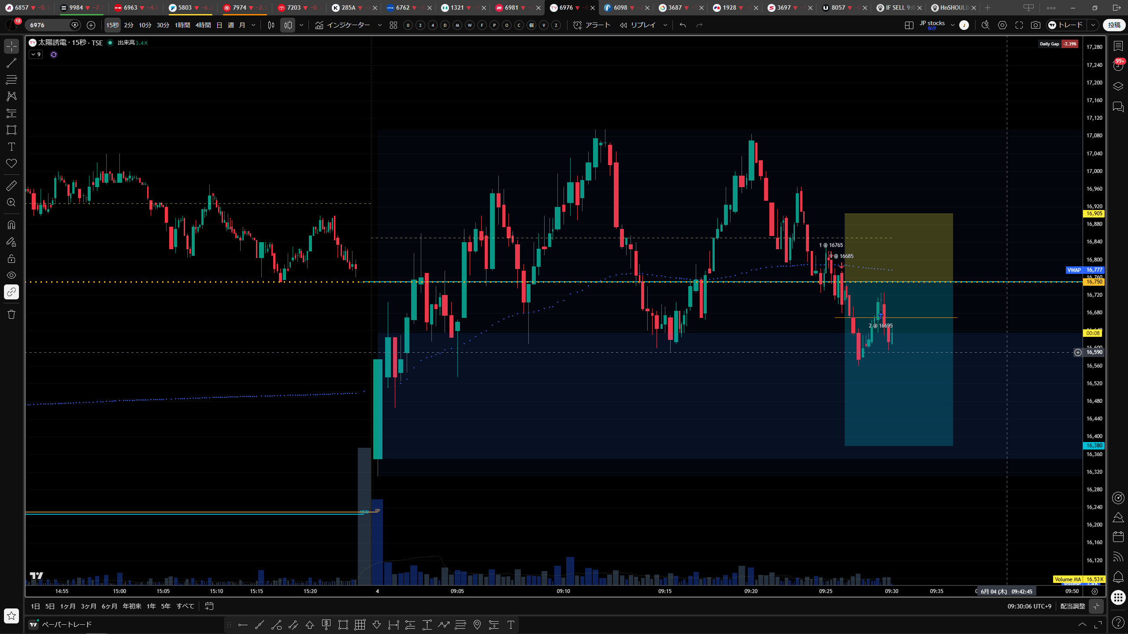Open the Fibonacci tools group
Screen dimensions: 1128x634
11,80
